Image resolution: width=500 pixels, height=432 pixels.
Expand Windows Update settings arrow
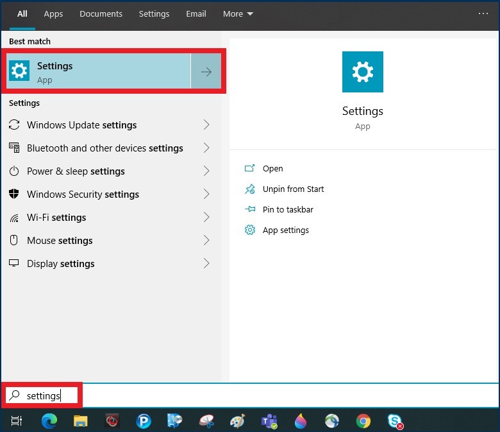pyautogui.click(x=206, y=125)
